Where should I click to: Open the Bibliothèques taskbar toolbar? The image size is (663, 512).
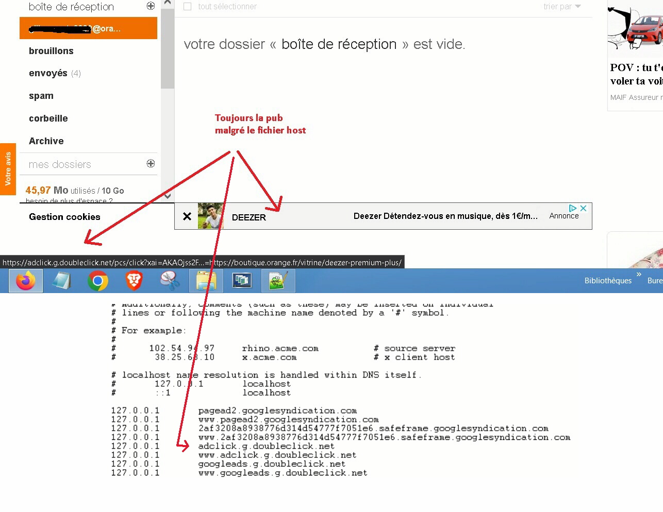point(608,281)
